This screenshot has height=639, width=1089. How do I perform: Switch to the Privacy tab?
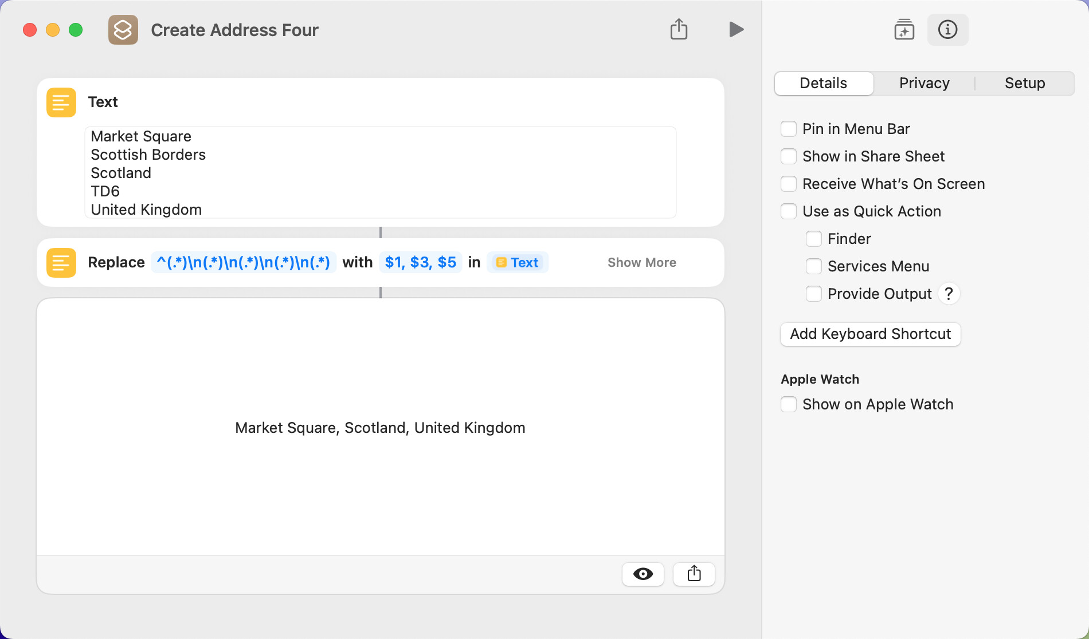[x=925, y=84]
